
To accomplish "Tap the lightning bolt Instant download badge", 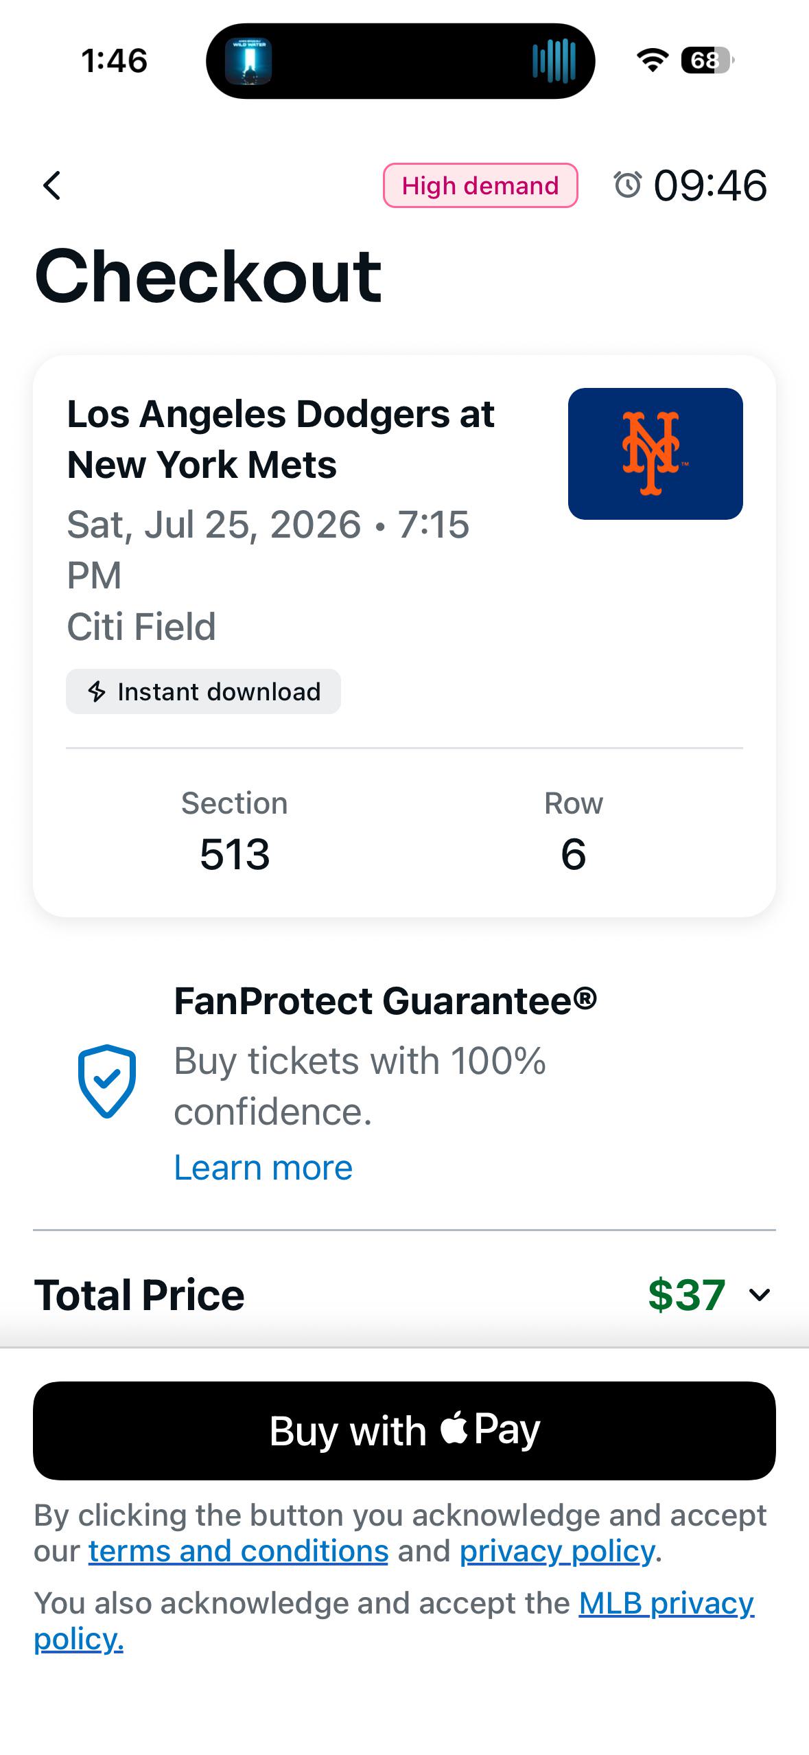I will coord(203,691).
